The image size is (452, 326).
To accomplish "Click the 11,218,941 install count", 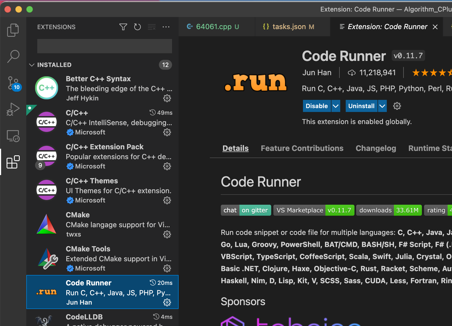I will pyautogui.click(x=377, y=73).
